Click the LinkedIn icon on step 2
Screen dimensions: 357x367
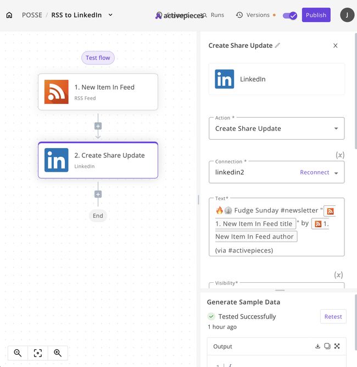click(57, 160)
